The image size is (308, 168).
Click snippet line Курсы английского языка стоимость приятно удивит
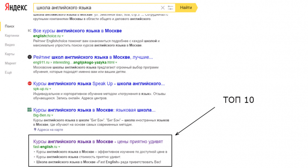click(79, 157)
